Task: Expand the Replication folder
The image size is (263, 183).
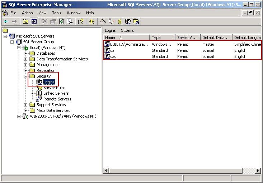Action: [25, 70]
